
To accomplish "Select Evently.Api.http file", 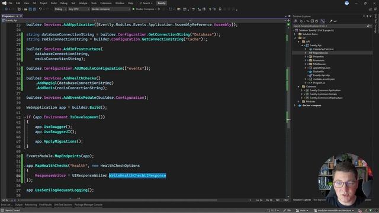I will [321, 75].
